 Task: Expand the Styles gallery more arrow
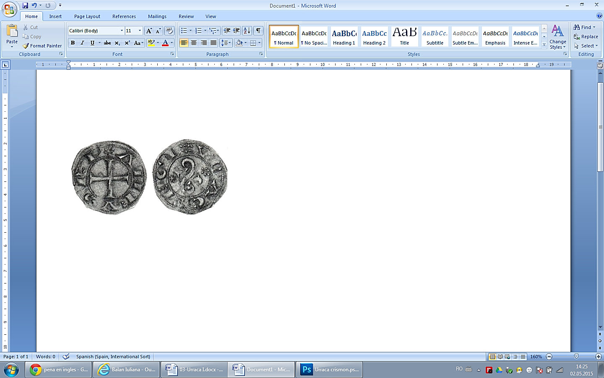544,45
